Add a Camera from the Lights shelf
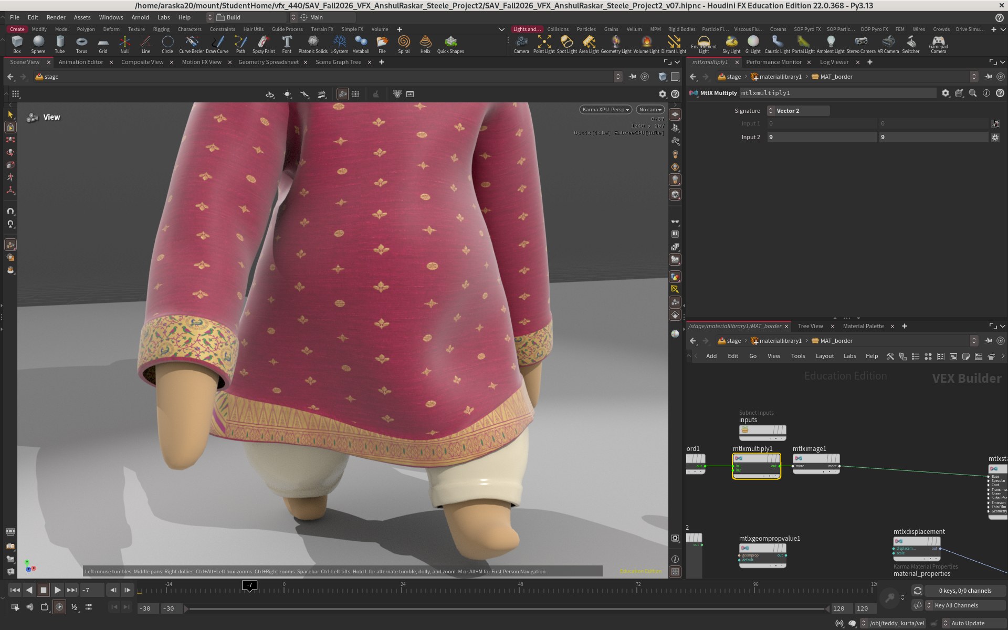 (521, 44)
